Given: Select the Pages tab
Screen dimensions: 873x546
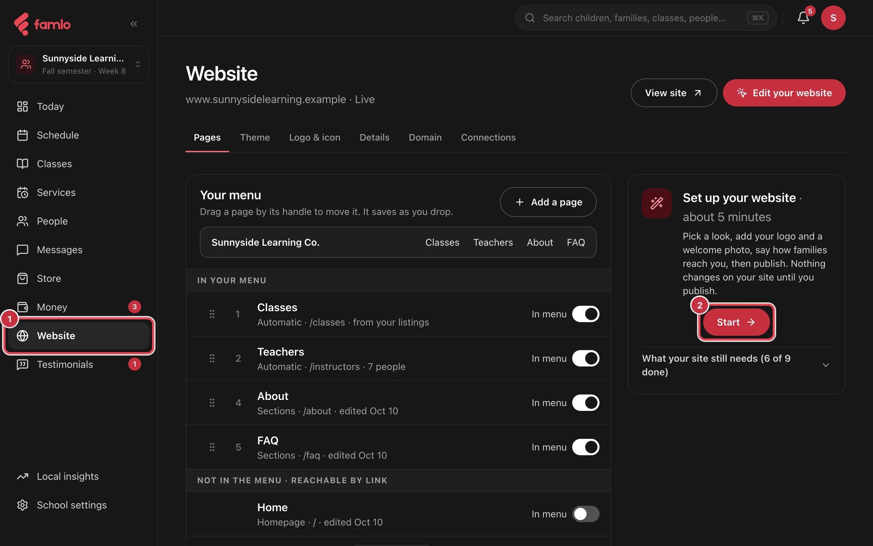Looking at the screenshot, I should click(207, 138).
